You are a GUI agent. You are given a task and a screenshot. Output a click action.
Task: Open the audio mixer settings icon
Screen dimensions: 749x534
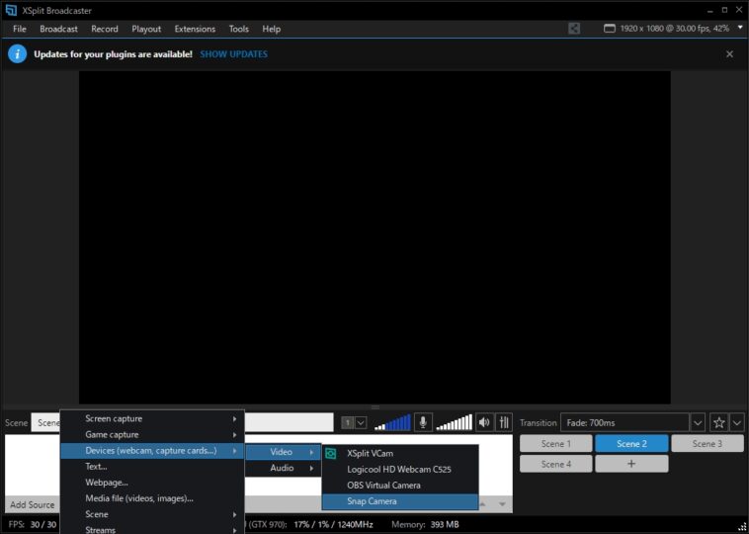[504, 422]
